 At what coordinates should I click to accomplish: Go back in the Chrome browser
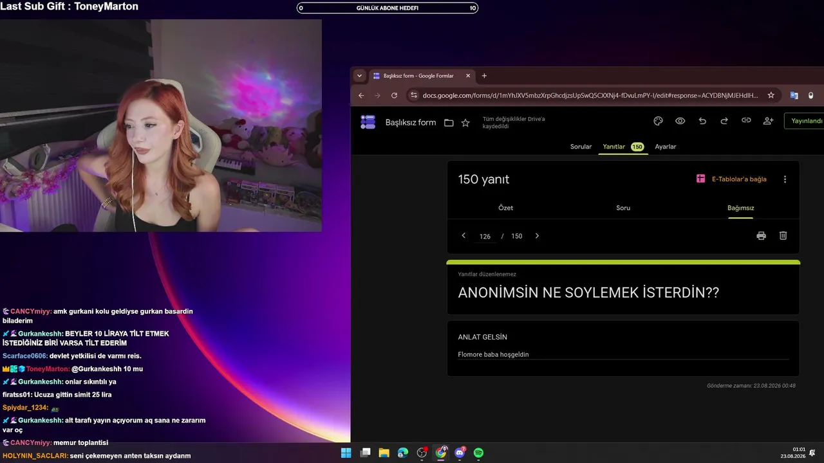[361, 95]
